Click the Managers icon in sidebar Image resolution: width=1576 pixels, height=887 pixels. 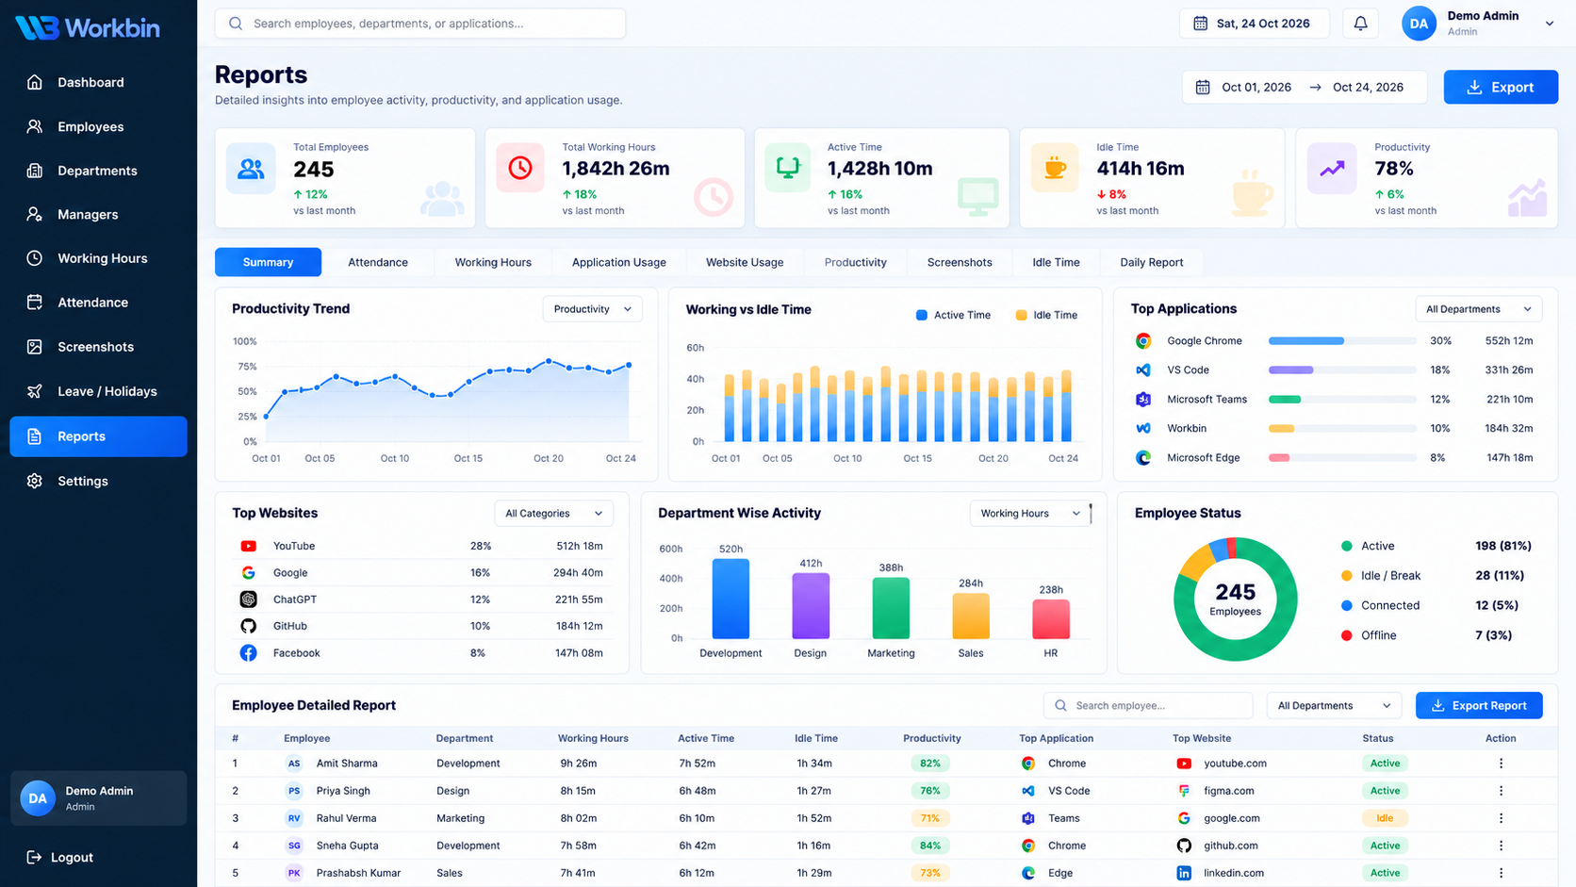(35, 214)
